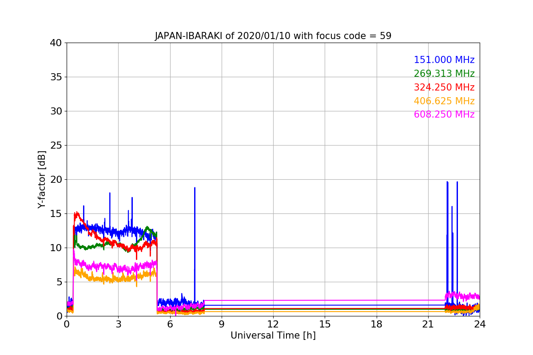Click x-axis tick label 21
This screenshot has width=533, height=355.
(428, 324)
